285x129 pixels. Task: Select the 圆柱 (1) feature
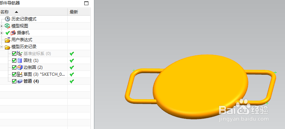(x=31, y=61)
